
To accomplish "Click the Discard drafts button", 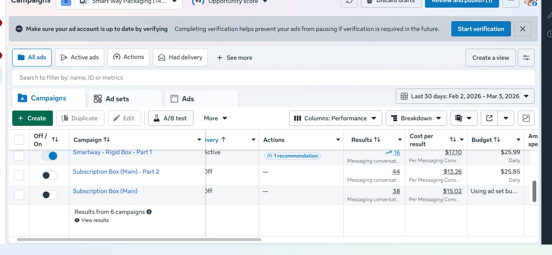I will [x=391, y=2].
